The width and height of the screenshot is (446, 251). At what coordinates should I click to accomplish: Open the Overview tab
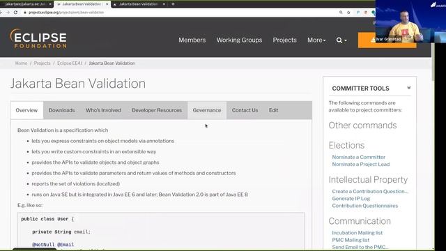[26, 110]
